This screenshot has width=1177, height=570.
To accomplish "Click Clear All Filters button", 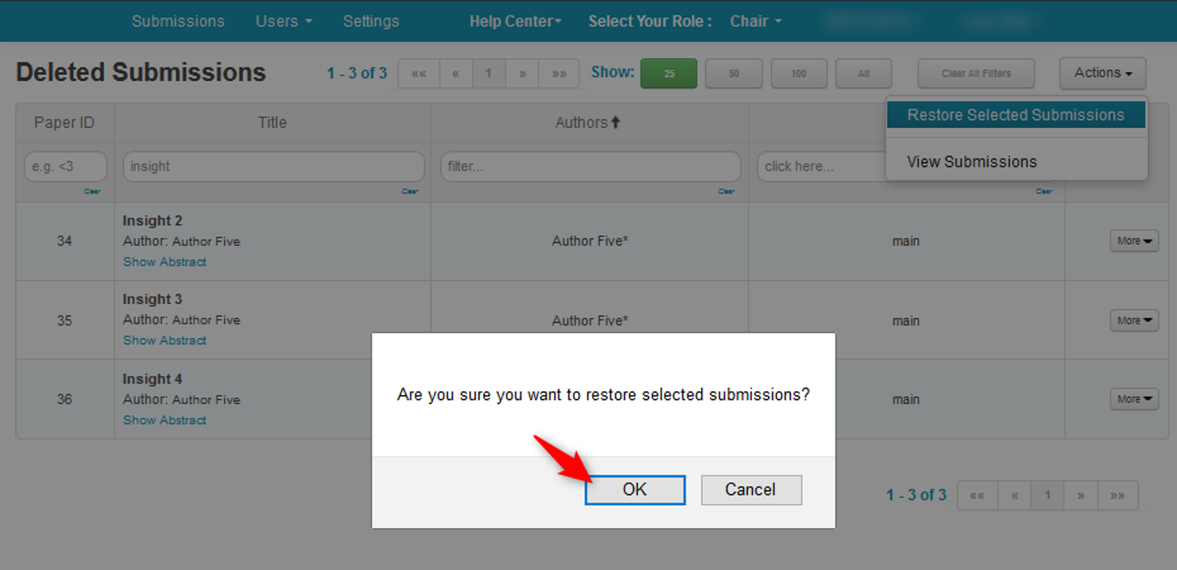I will (976, 74).
